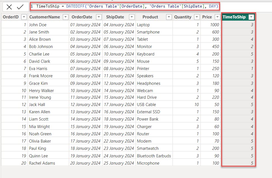Click the Microphone product cell
The width and height of the screenshot is (272, 178).
pos(154,163)
